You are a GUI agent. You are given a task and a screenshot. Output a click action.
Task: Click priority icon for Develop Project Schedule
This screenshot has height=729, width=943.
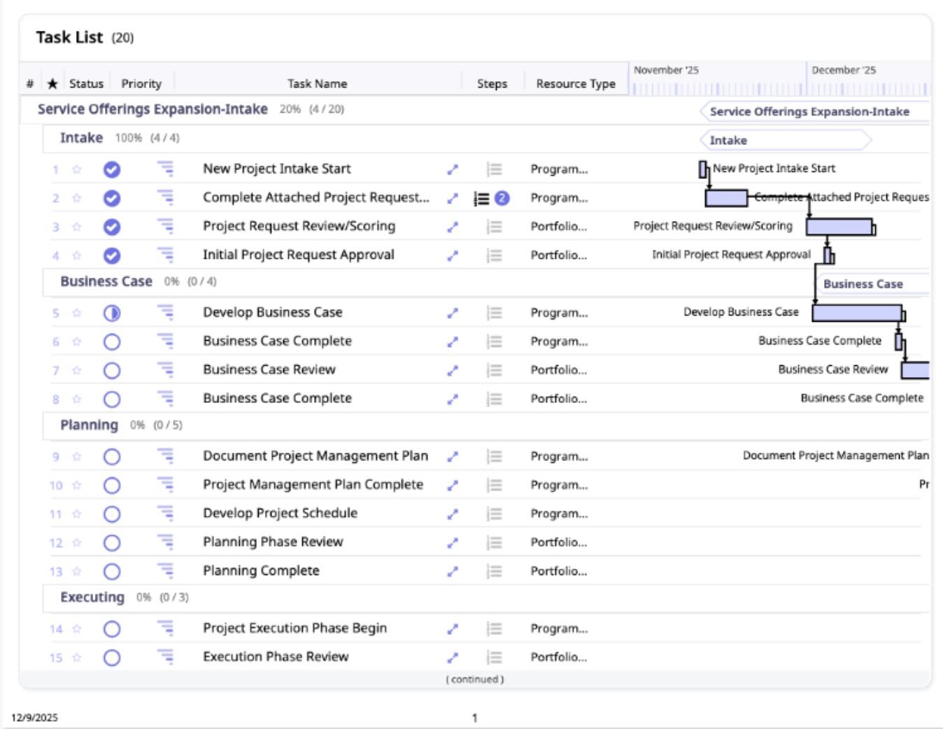165,514
